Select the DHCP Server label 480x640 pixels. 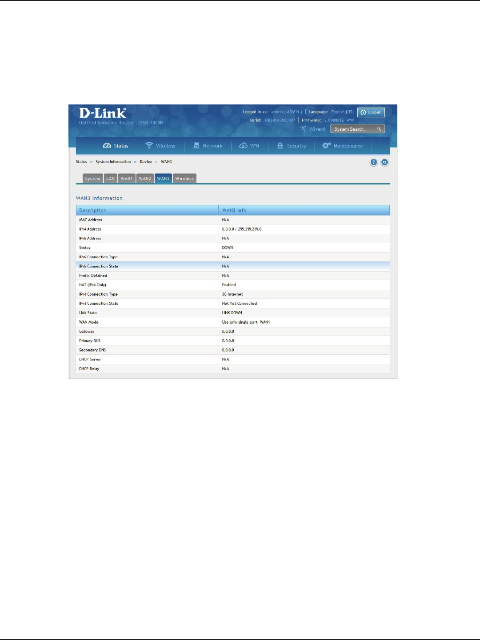click(x=90, y=360)
